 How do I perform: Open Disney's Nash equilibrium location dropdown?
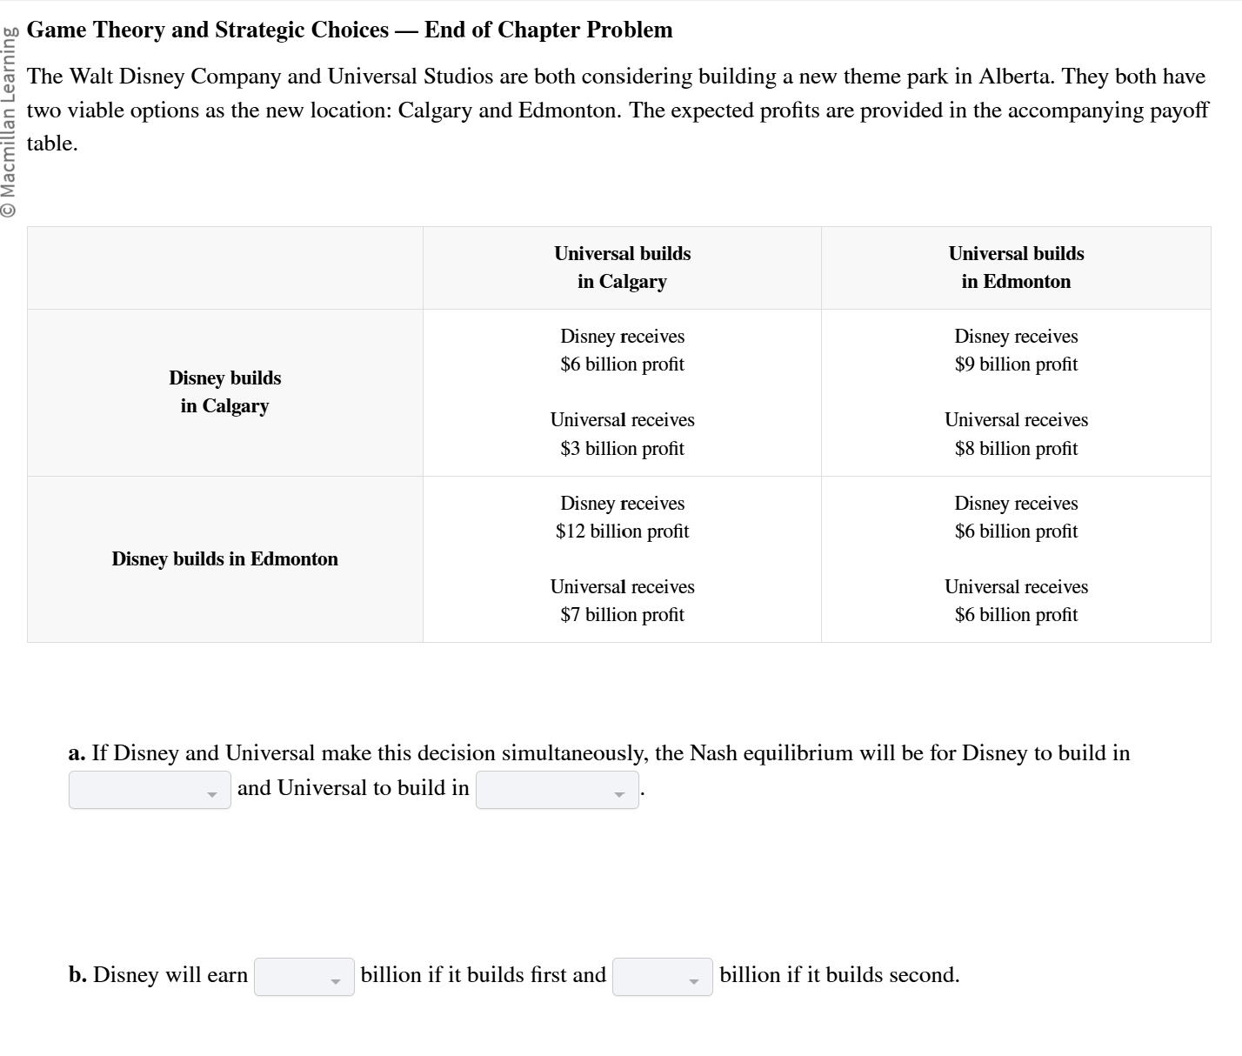point(150,790)
